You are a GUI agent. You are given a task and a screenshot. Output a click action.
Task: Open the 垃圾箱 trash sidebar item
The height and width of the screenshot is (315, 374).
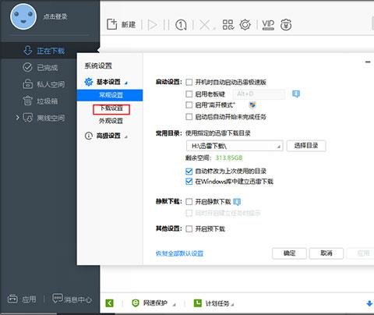tap(41, 101)
